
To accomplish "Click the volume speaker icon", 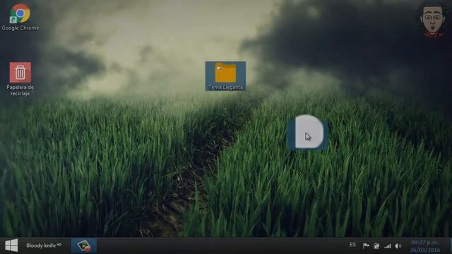I will coord(398,246).
